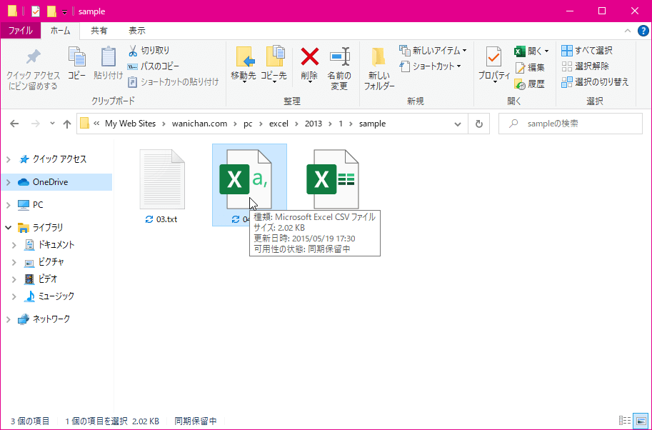The width and height of the screenshot is (652, 430).
Task: Open Copy to folder button
Action: [x=274, y=64]
